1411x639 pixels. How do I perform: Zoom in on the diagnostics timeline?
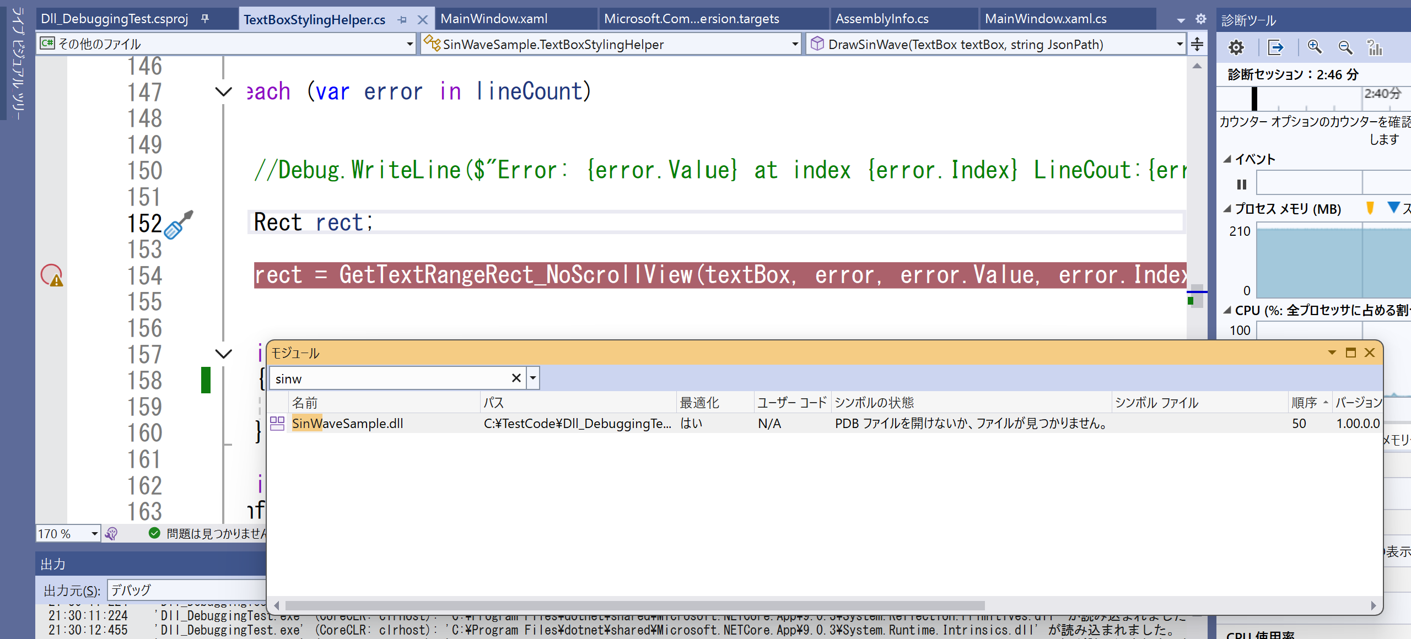point(1315,47)
